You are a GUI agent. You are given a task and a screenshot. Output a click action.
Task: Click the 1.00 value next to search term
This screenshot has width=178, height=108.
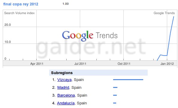(65, 4)
